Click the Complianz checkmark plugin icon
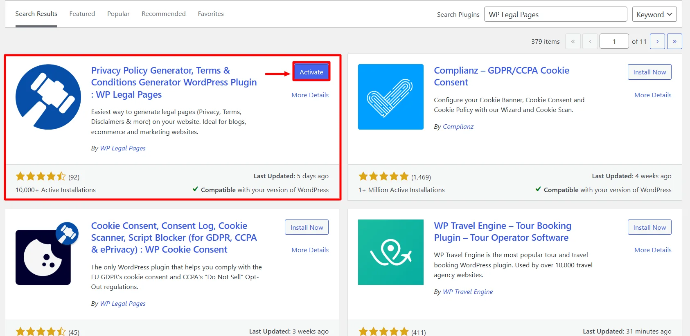Image resolution: width=690 pixels, height=336 pixels. tap(390, 97)
